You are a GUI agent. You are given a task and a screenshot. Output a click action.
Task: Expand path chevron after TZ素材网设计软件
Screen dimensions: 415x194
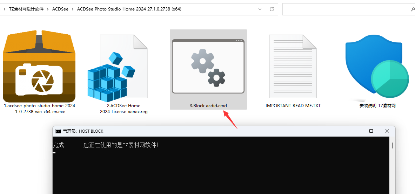pyautogui.click(x=48, y=9)
